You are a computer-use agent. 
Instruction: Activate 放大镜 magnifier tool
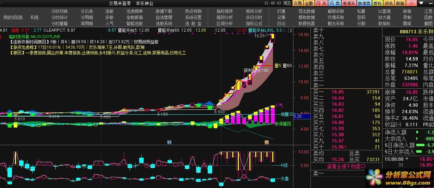tap(384, 17)
